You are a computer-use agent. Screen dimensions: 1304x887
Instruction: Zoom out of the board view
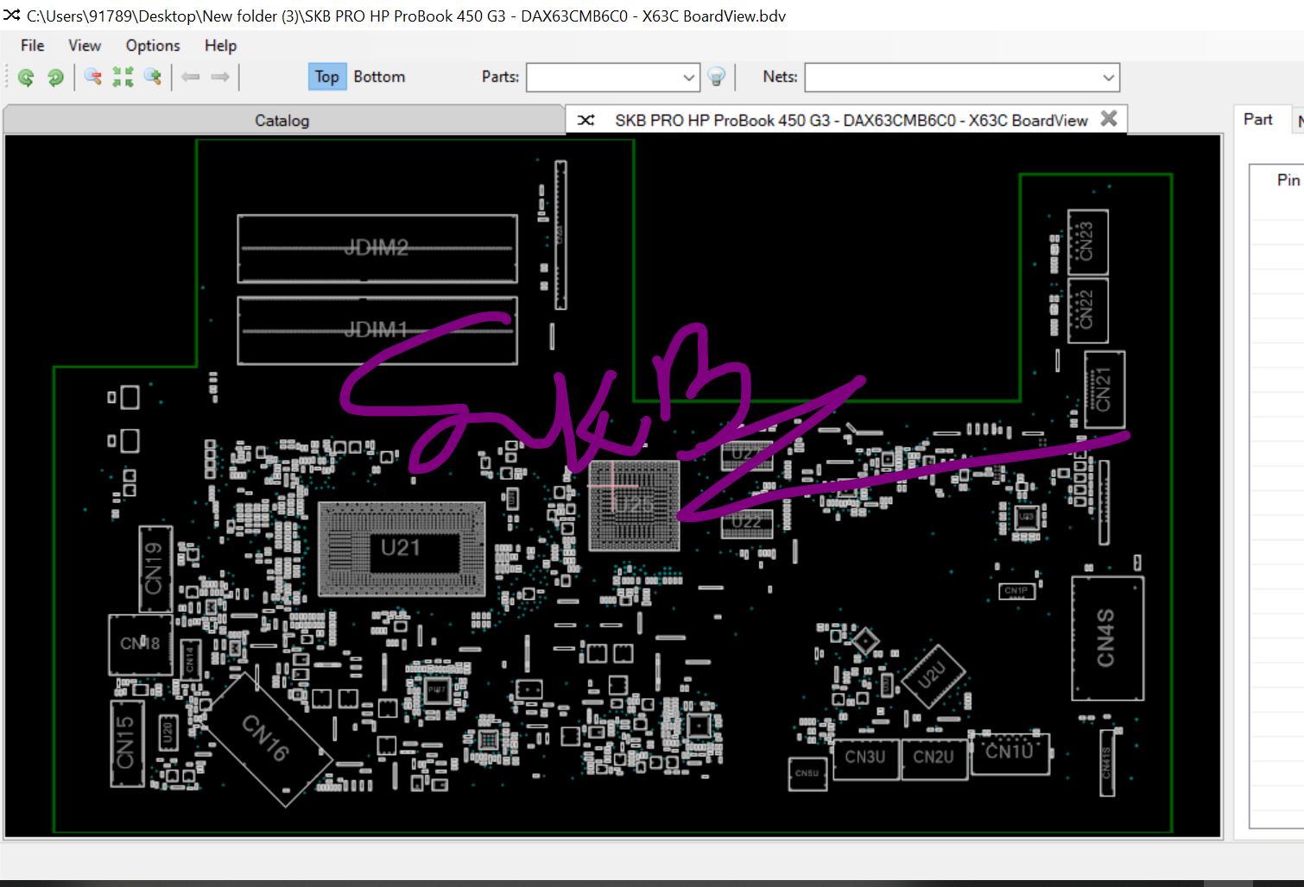(93, 78)
